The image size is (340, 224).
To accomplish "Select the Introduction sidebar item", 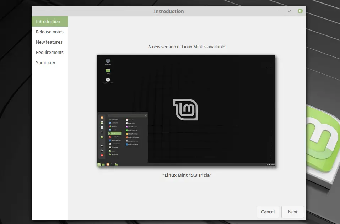I will tap(50, 21).
